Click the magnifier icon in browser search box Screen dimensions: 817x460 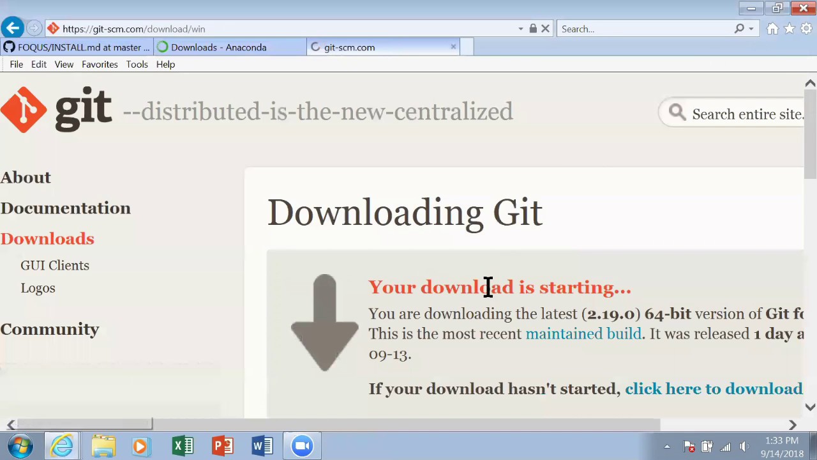739,29
